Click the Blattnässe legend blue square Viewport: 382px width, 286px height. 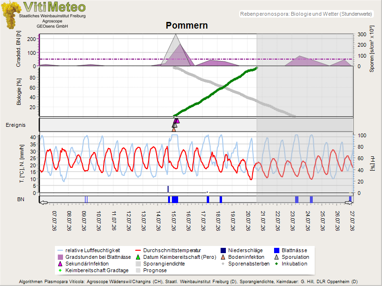[276, 251]
